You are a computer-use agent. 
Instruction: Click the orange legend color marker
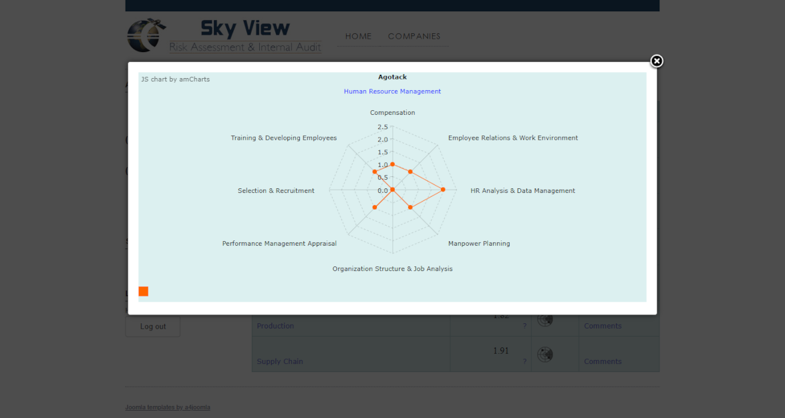(143, 291)
